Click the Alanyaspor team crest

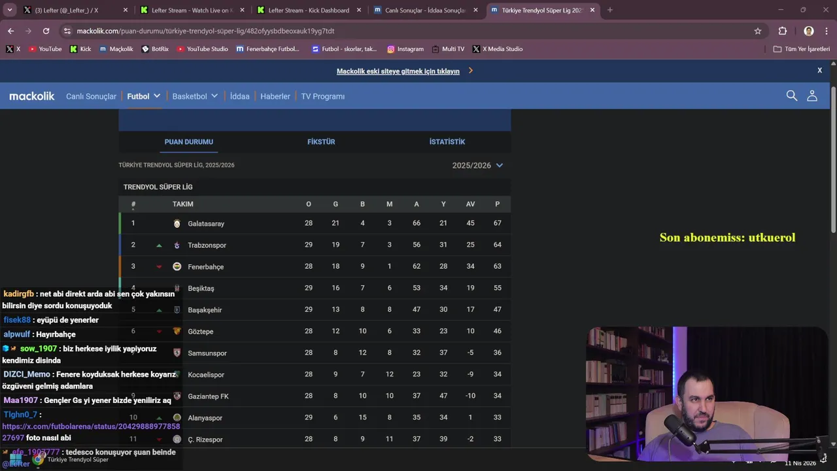[x=177, y=418]
